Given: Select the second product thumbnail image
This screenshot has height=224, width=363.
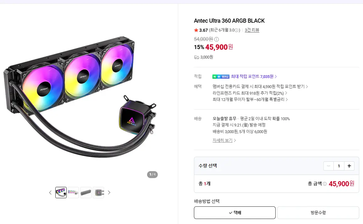Looking at the screenshot, I should click(x=74, y=193).
